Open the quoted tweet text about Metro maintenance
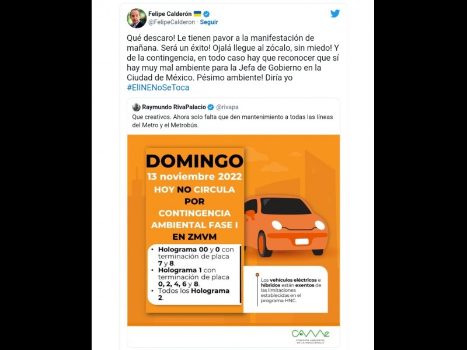 (x=232, y=121)
